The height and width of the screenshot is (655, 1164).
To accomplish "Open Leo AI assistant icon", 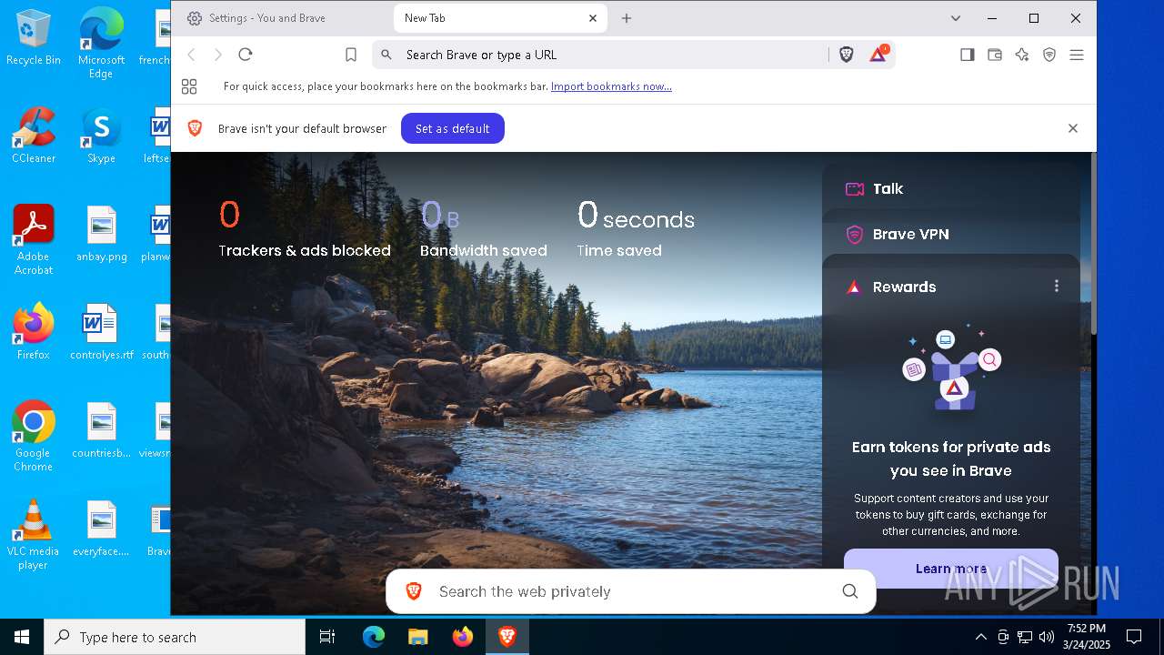I will [1022, 55].
